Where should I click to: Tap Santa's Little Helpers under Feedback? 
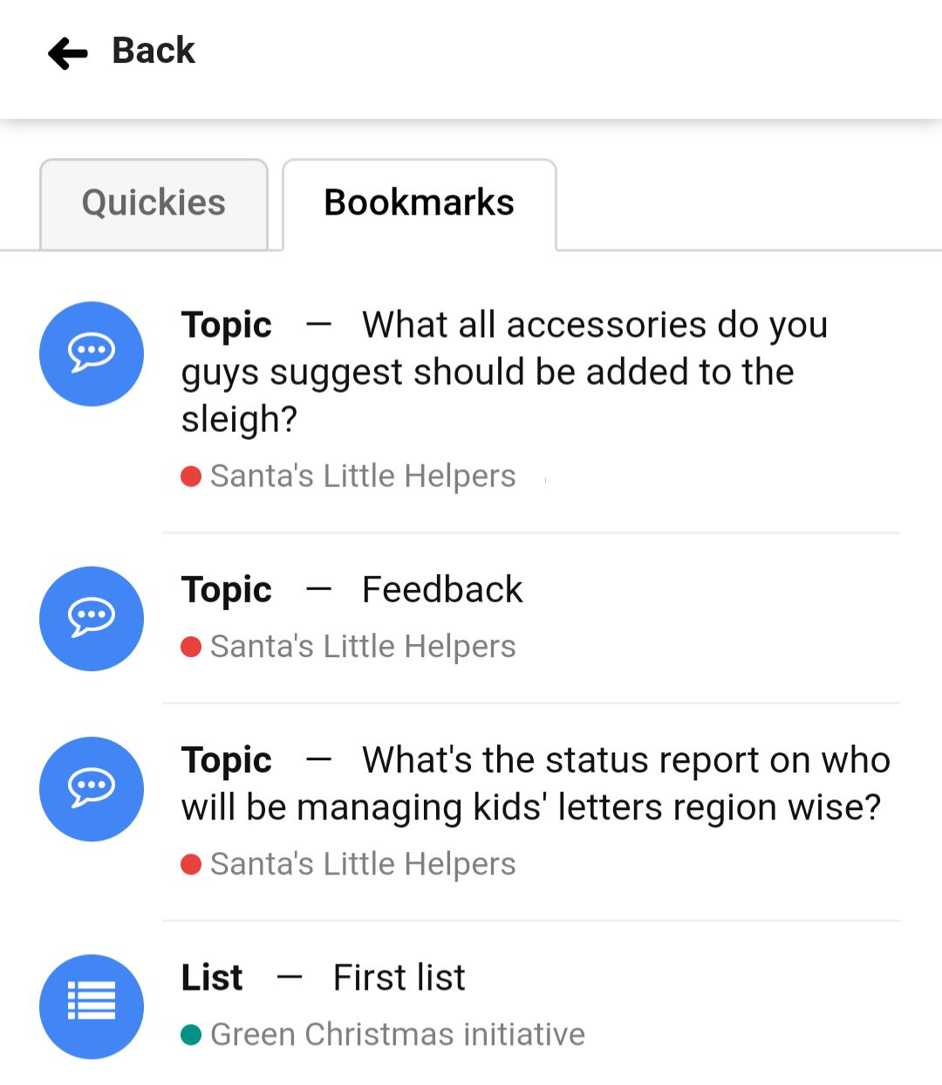tap(363, 647)
